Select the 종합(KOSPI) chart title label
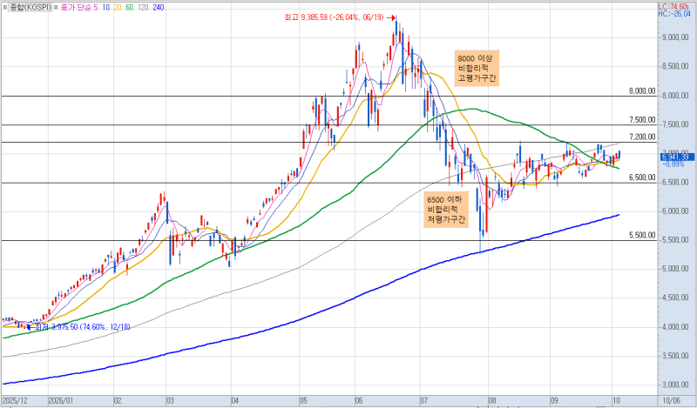The width and height of the screenshot is (697, 408). pos(30,7)
